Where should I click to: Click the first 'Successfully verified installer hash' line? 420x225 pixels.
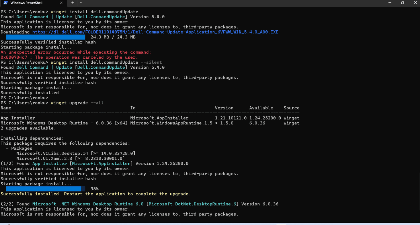[48, 42]
